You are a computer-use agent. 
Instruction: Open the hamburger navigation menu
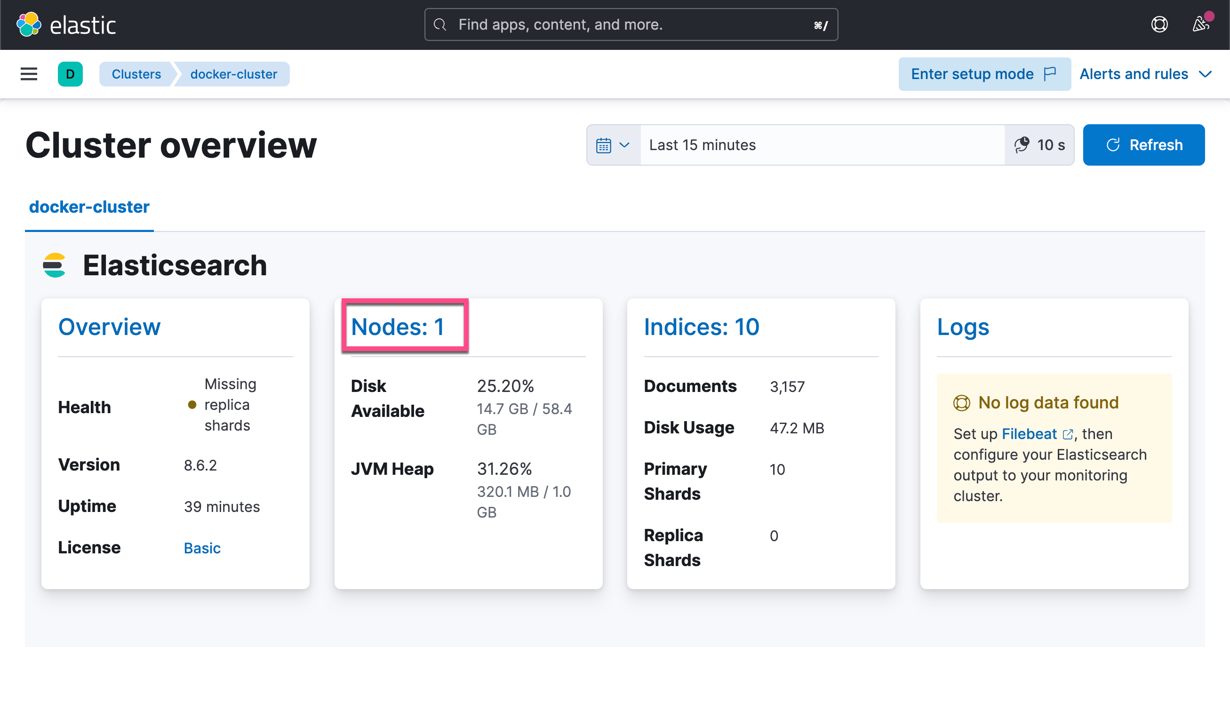coord(29,74)
